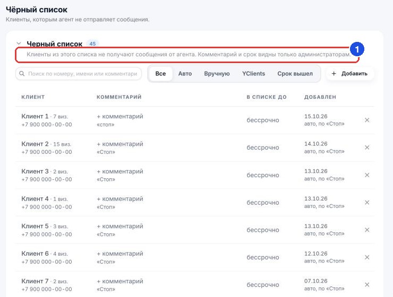
Task: Click бессрочно term for Клиент 3
Action: pyautogui.click(x=263, y=175)
